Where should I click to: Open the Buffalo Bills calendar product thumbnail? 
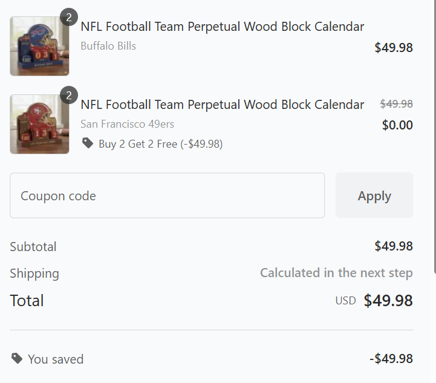[x=39, y=47]
